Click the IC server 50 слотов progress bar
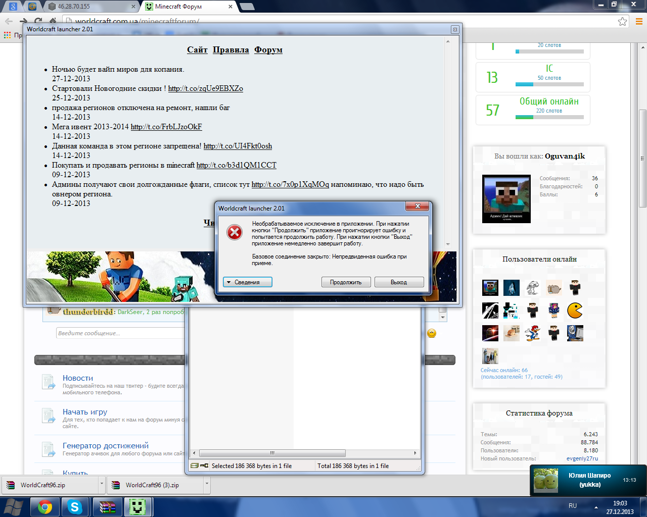 pyautogui.click(x=549, y=84)
